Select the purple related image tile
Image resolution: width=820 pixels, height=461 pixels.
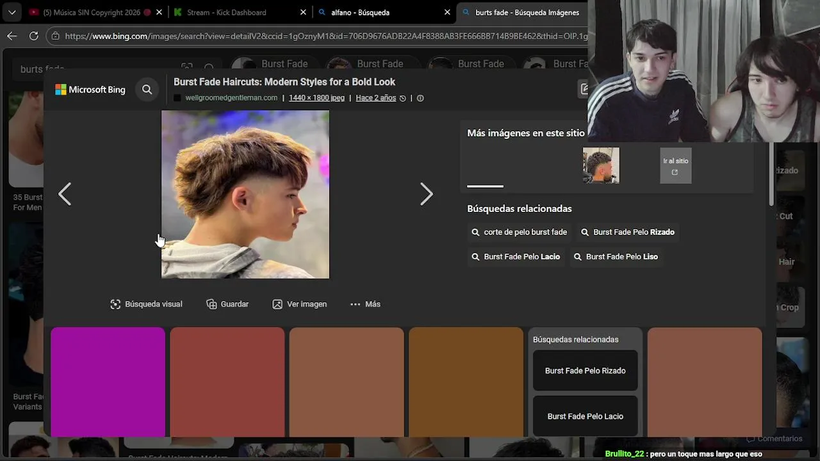pyautogui.click(x=108, y=382)
